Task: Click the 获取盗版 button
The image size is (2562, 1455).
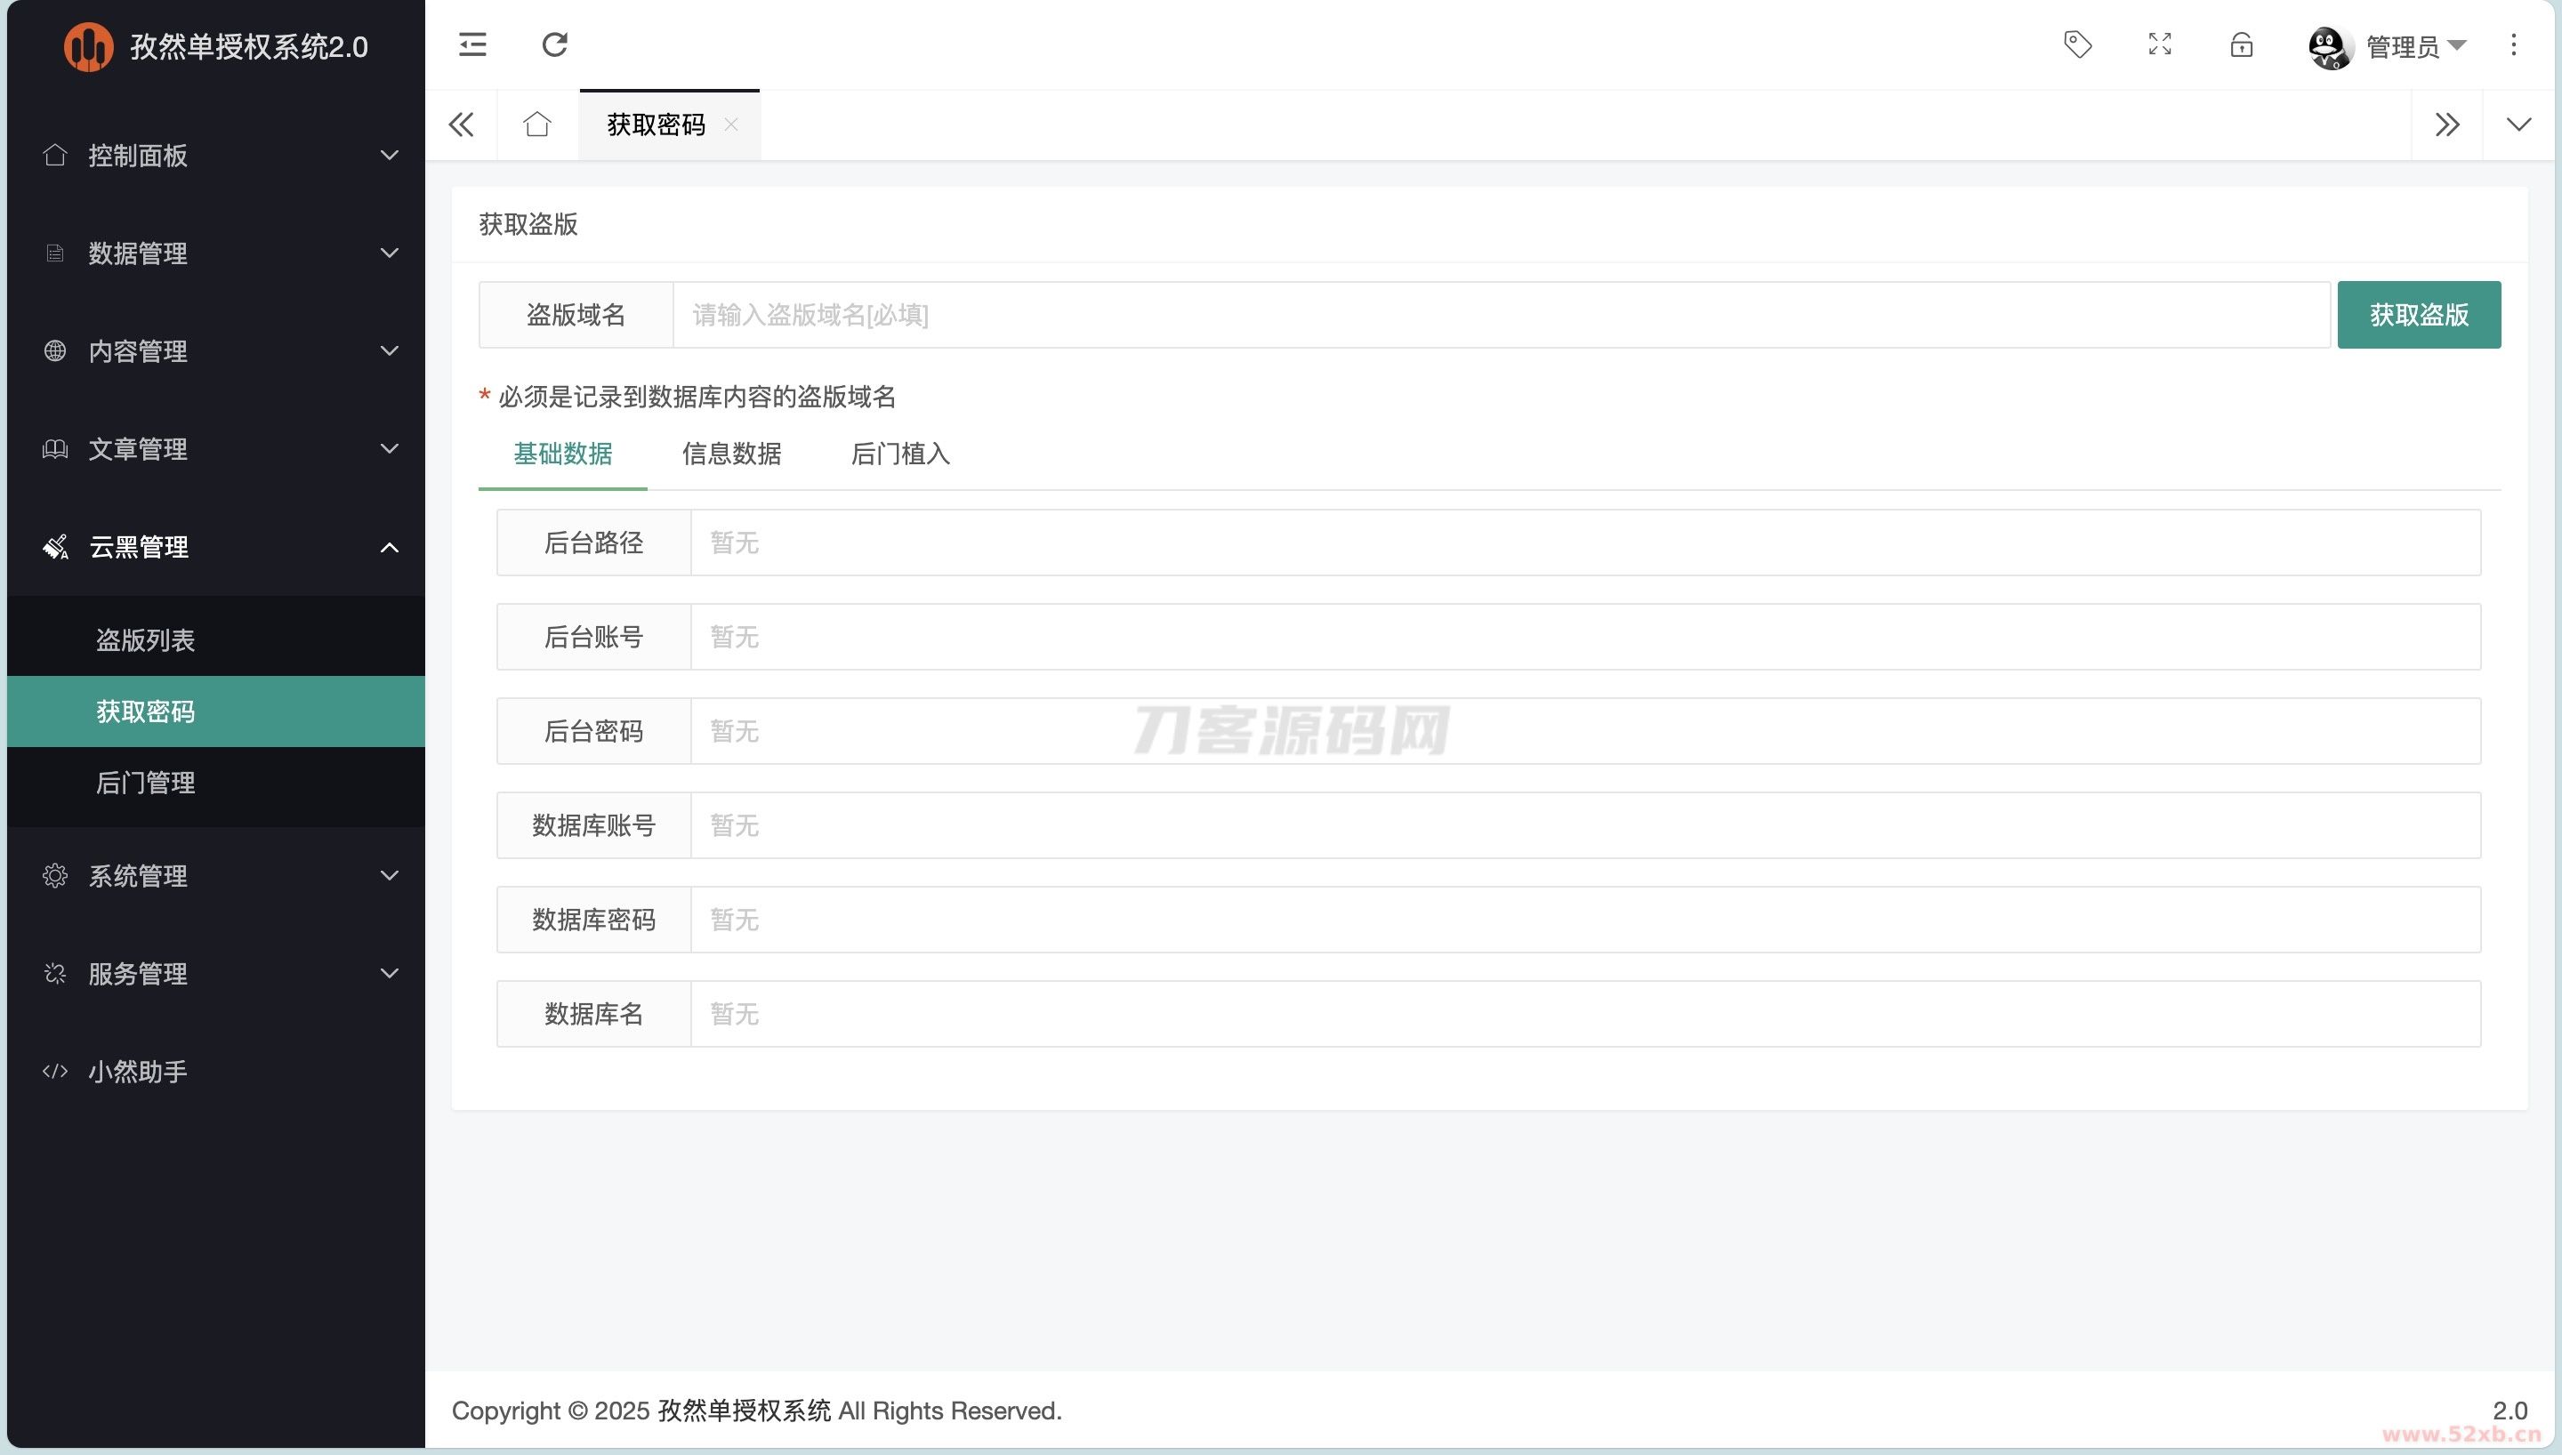Action: click(2418, 315)
